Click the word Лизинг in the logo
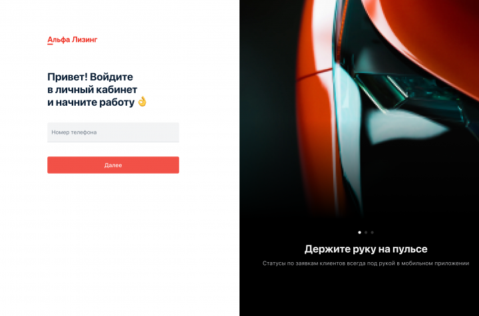Image resolution: width=479 pixels, height=316 pixels. point(84,40)
